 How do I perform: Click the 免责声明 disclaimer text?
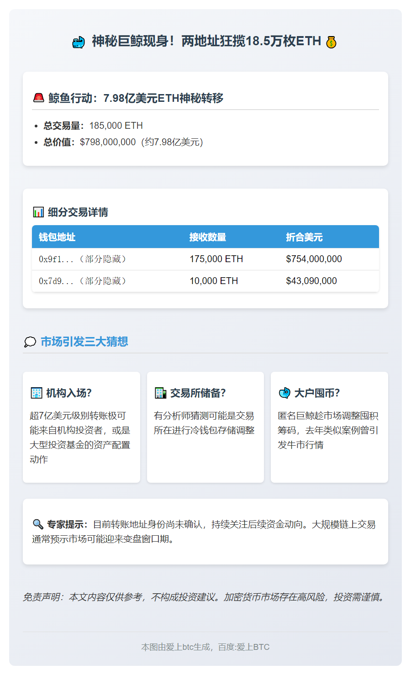(205, 597)
